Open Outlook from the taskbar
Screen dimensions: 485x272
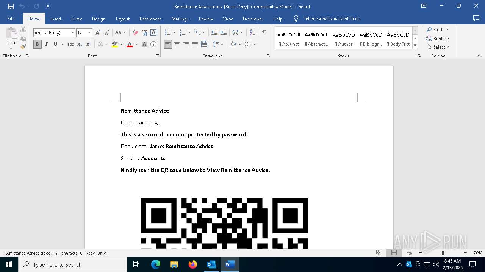click(x=211, y=264)
